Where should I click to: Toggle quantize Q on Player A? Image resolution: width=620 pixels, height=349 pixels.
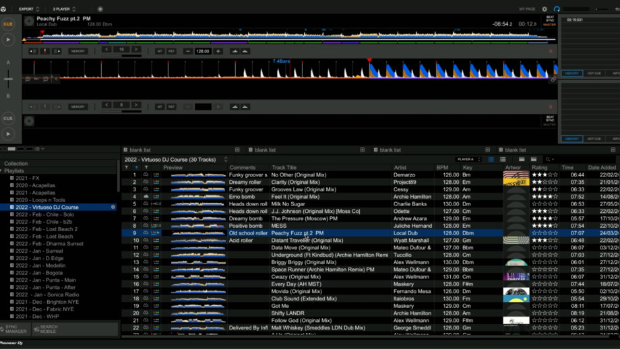[551, 51]
